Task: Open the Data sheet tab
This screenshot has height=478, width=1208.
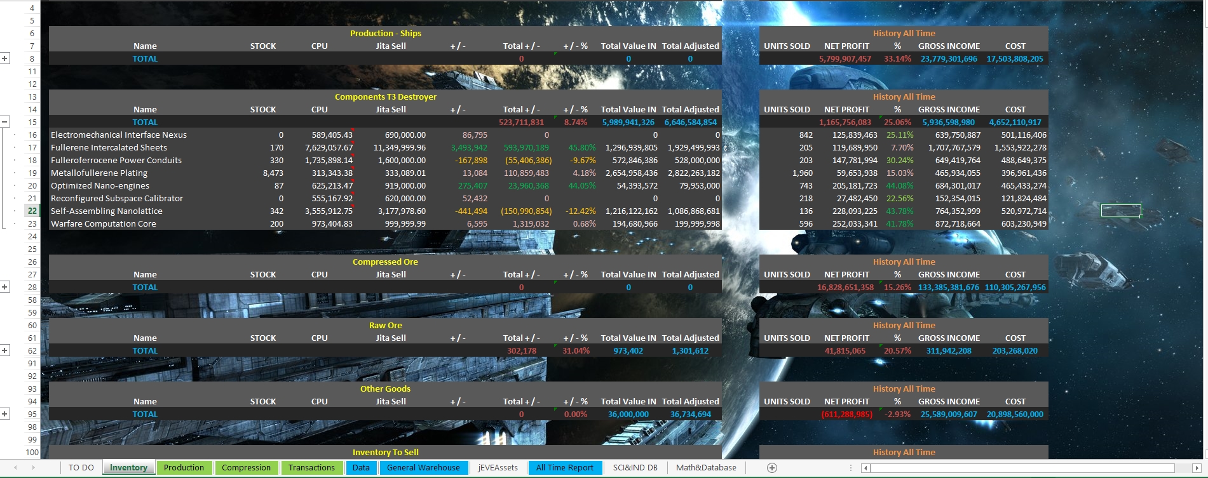Action: 361,468
